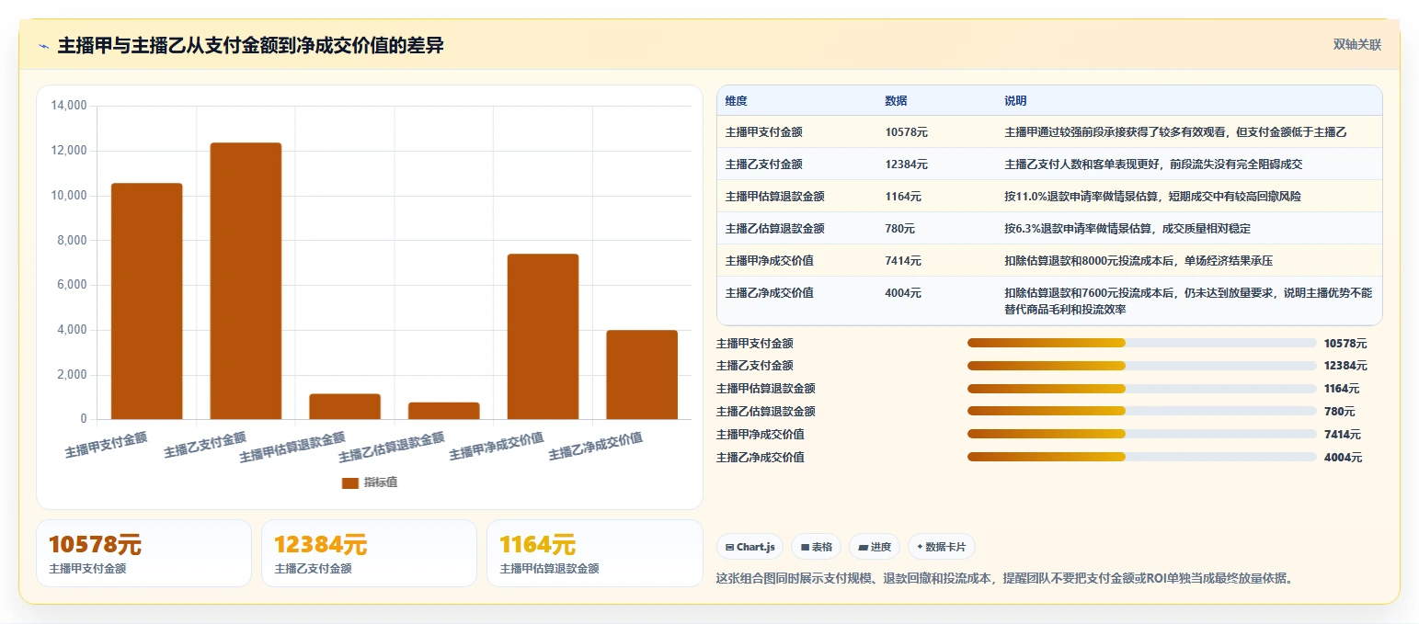Viewport: 1419px width, 624px height.
Task: Click the chart title heading
Action: (250, 45)
